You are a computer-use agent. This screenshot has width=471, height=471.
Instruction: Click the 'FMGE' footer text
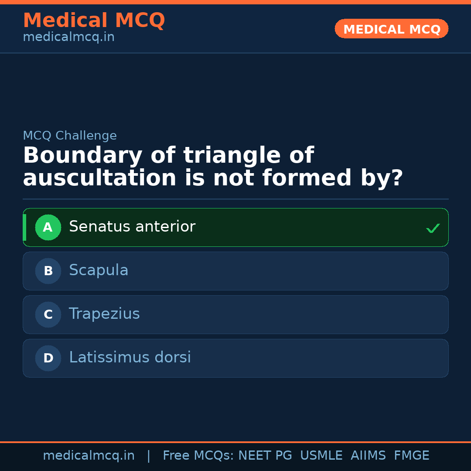click(x=411, y=456)
